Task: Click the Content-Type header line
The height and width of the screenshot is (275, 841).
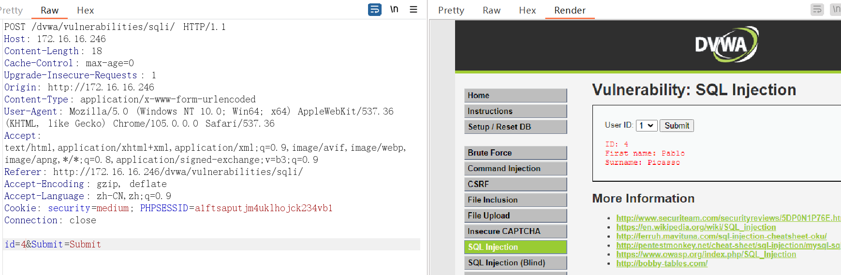Action: (130, 99)
